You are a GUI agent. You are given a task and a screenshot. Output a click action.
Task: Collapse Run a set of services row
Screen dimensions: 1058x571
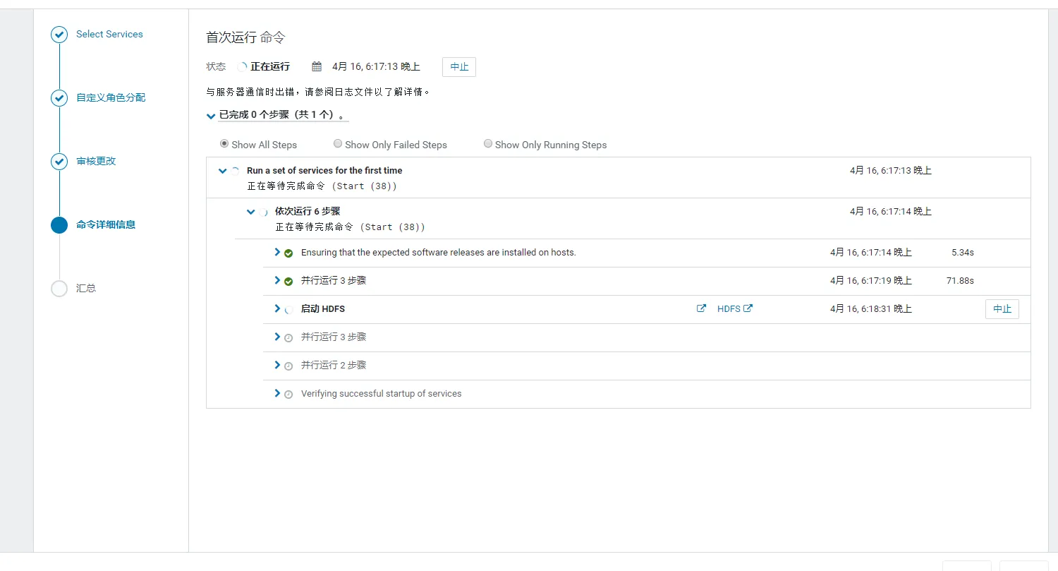[x=223, y=171]
